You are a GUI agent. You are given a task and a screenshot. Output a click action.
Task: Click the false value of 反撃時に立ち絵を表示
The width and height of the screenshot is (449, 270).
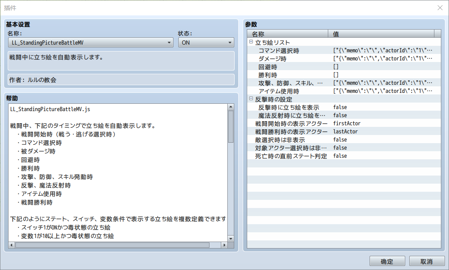click(x=340, y=107)
